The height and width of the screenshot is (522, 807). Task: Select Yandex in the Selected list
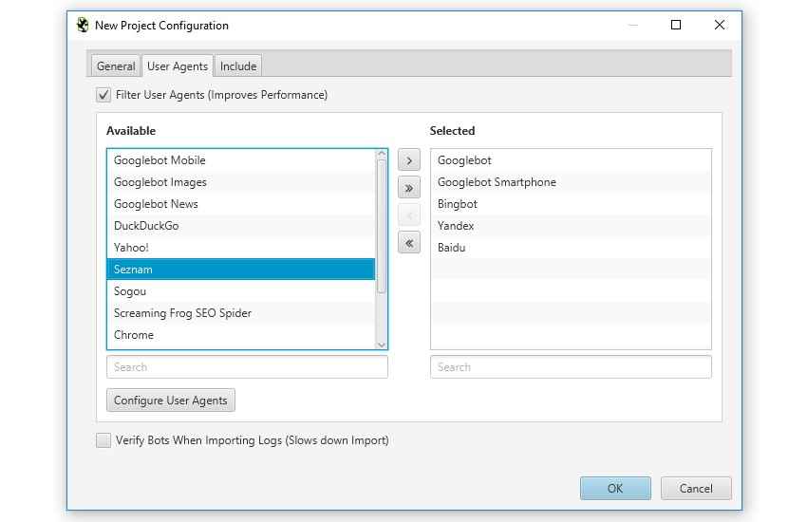(x=456, y=226)
